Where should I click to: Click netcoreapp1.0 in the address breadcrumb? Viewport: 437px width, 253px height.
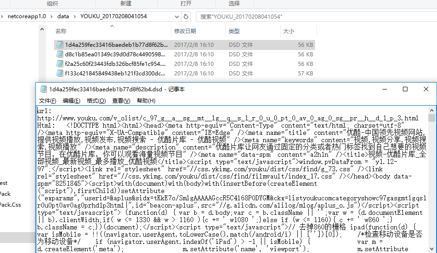click(x=27, y=16)
